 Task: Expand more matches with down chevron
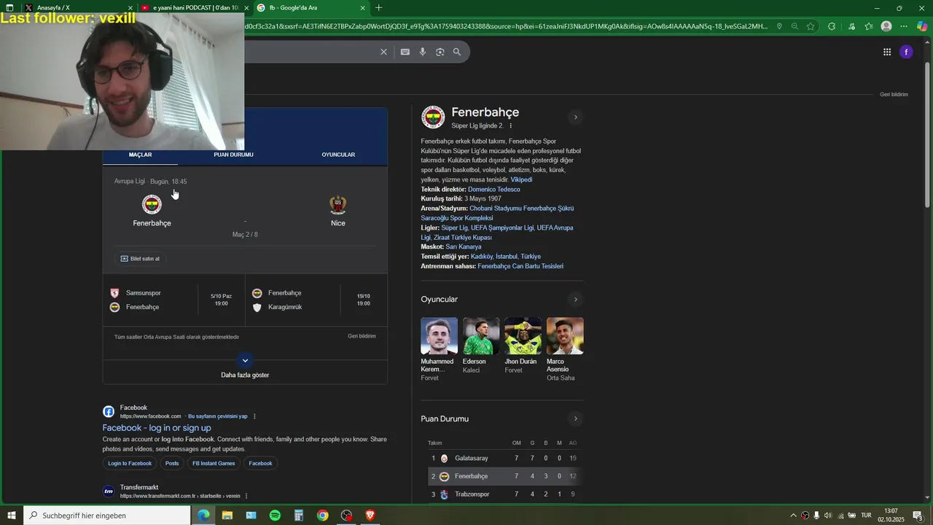click(x=245, y=360)
